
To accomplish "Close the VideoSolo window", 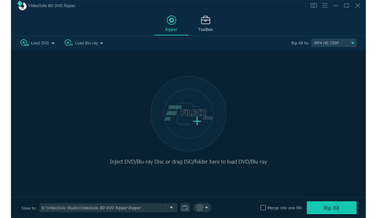I will (x=358, y=5).
